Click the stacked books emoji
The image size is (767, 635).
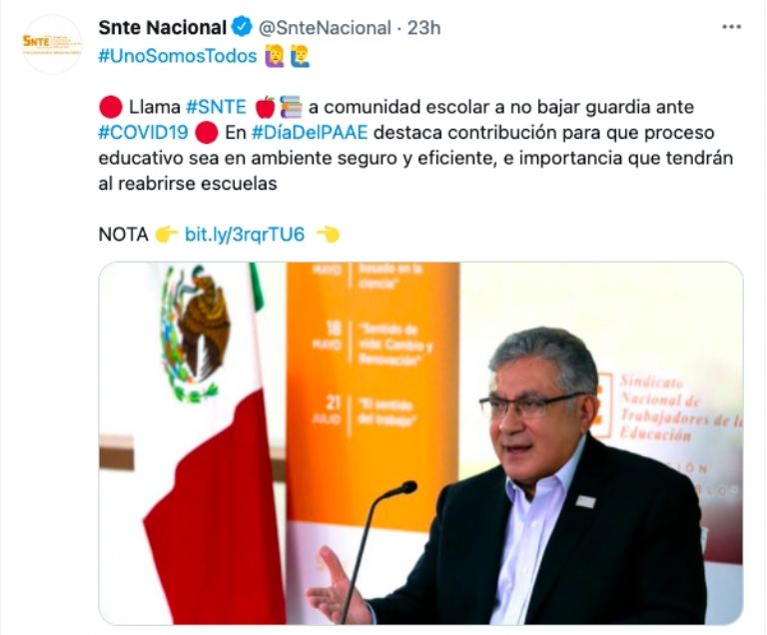291,107
